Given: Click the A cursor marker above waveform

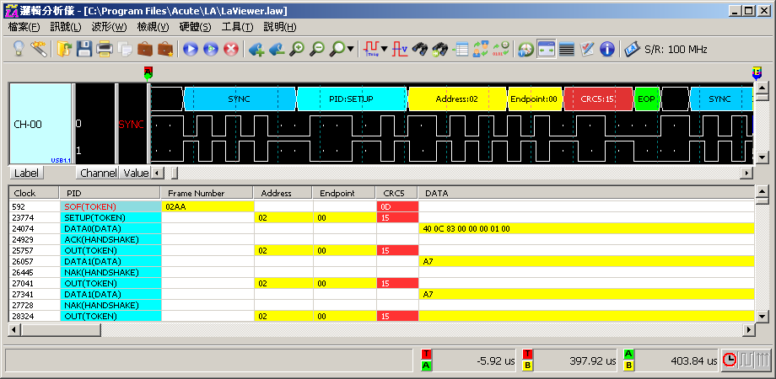Looking at the screenshot, I should (x=148, y=72).
